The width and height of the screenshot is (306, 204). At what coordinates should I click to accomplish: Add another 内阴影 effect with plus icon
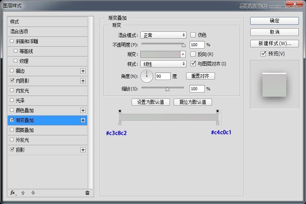coord(83,81)
